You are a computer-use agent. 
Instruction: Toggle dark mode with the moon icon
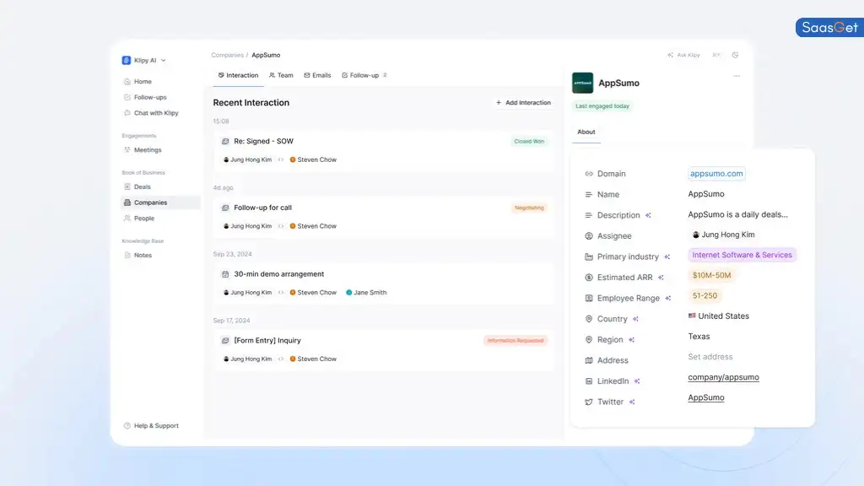pyautogui.click(x=735, y=55)
